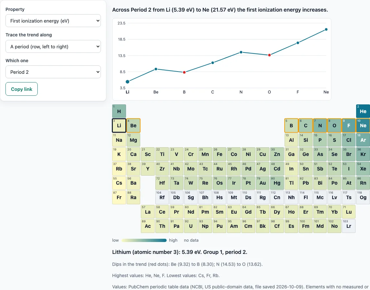Viewport: 370px width, 290px height.
Task: Select the Lanthanum (La) element cell
Action: (x=148, y=212)
